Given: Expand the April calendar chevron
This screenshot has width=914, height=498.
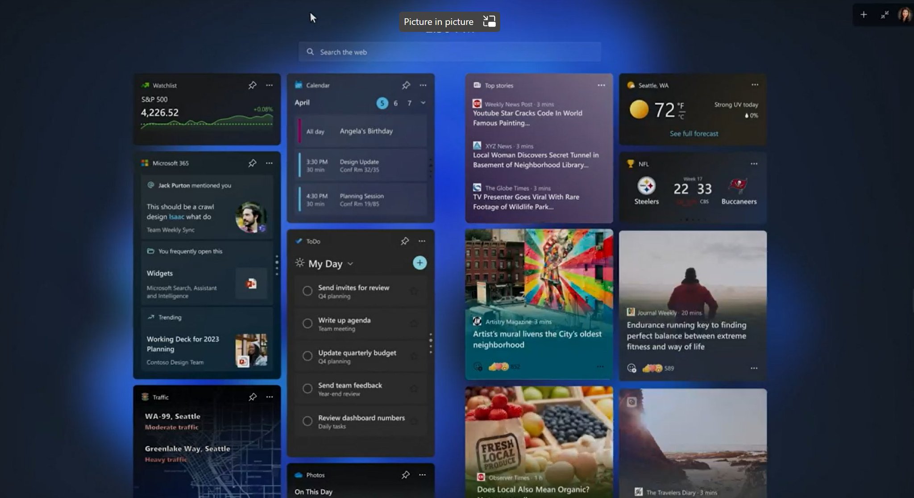Looking at the screenshot, I should click(x=423, y=102).
